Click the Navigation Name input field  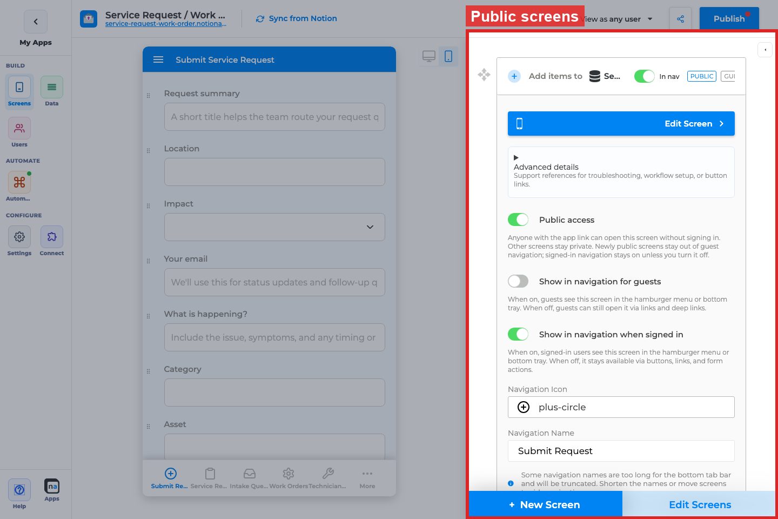[x=621, y=451]
